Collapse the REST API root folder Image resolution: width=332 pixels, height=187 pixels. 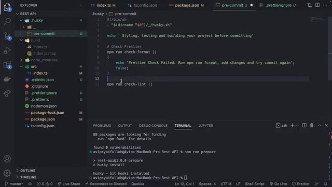(17, 14)
